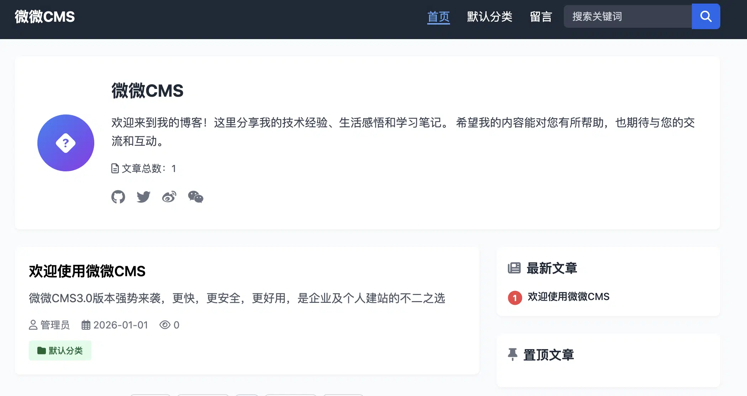Click the question-mark avatar logo

[66, 143]
